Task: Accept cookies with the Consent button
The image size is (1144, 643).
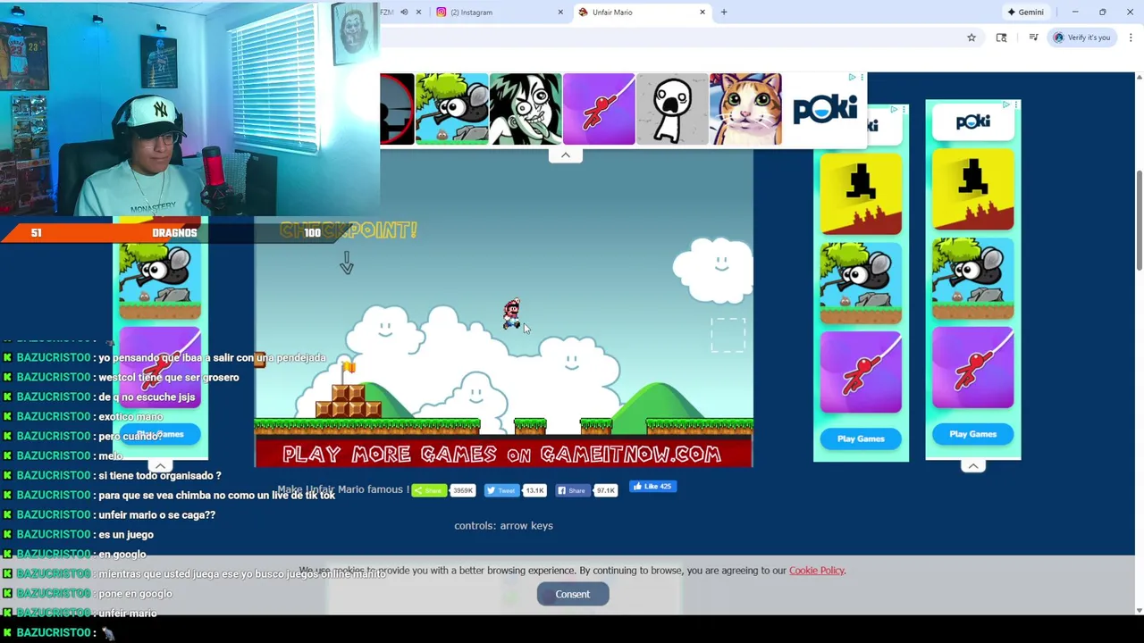Action: coord(573,595)
